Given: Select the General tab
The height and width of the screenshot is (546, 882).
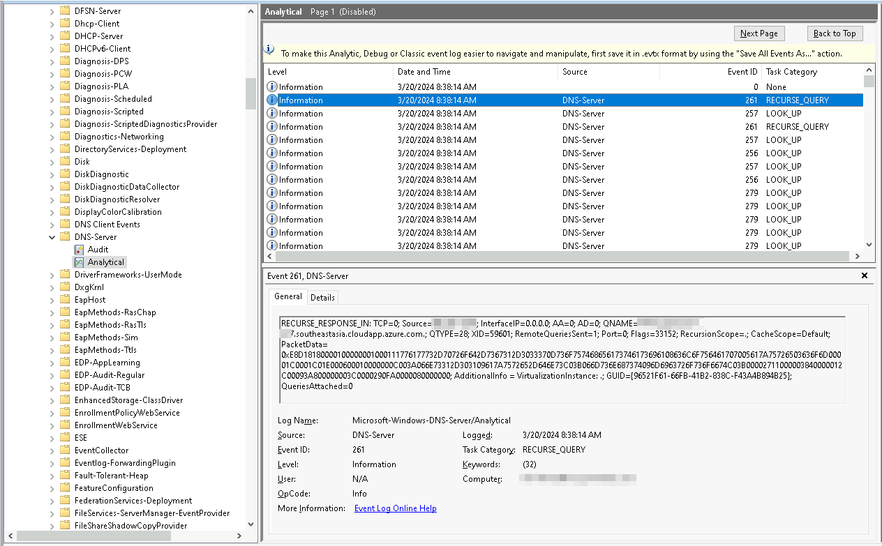Looking at the screenshot, I should click(x=287, y=296).
